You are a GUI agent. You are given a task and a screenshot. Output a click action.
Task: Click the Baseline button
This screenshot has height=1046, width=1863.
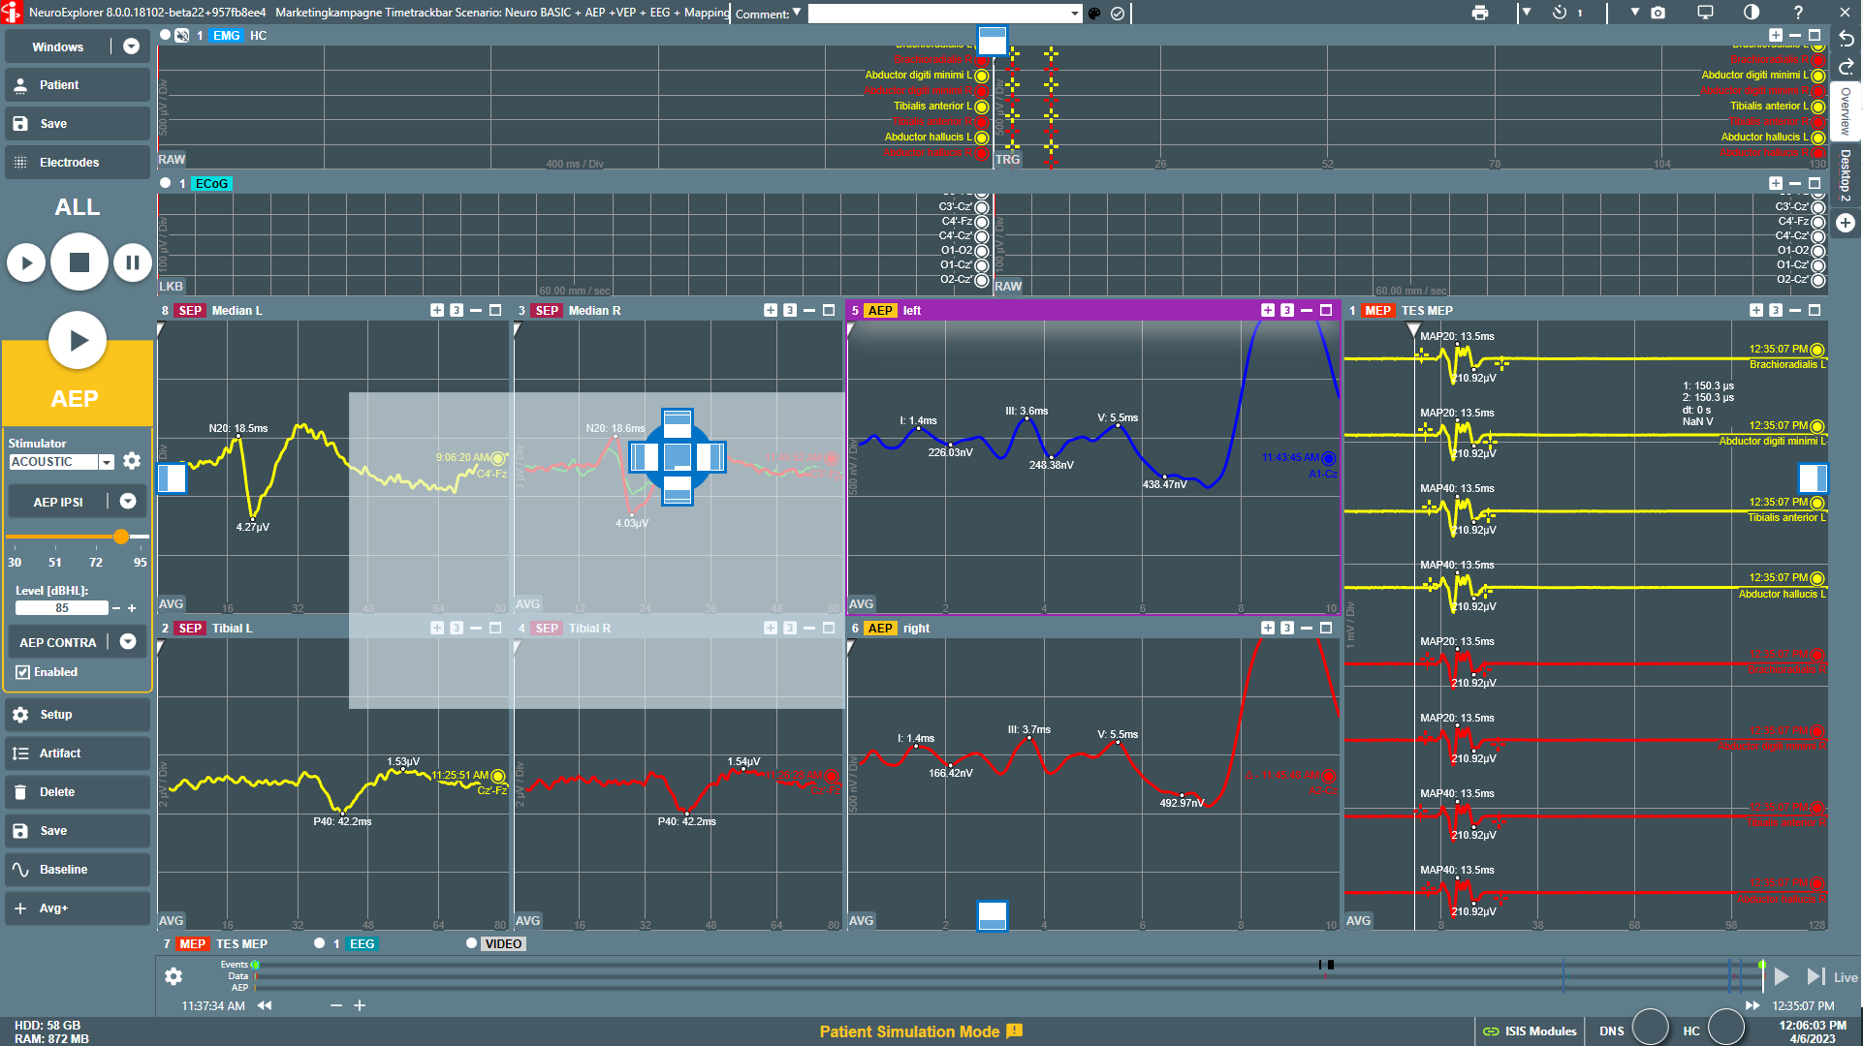coord(78,870)
